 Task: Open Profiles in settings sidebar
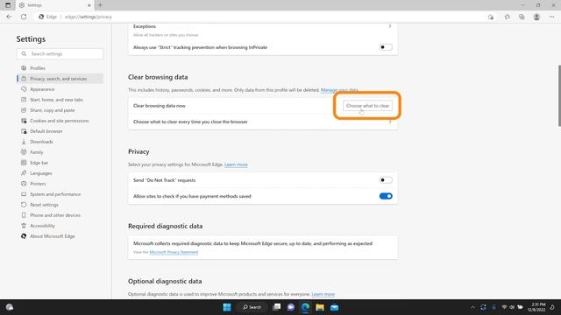click(x=60, y=68)
